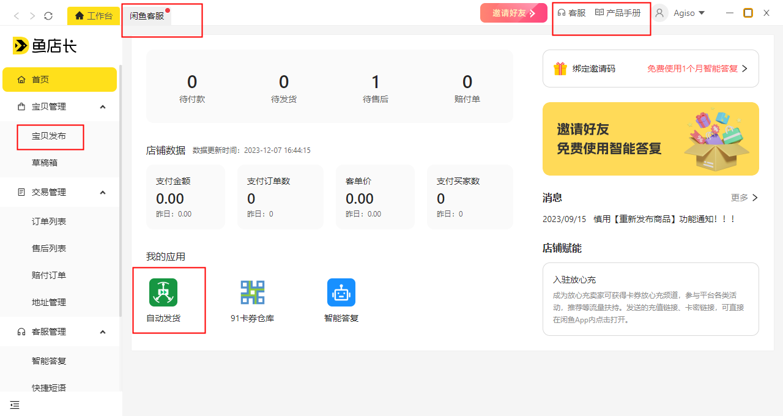783x416 pixels.
Task: Click the 支付买家数 data card
Action: pos(470,197)
